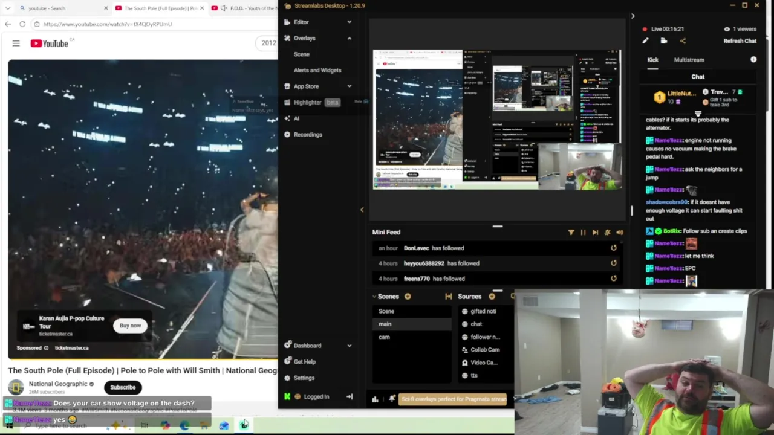
Task: Expand the App Store chevron
Action: pos(349,86)
